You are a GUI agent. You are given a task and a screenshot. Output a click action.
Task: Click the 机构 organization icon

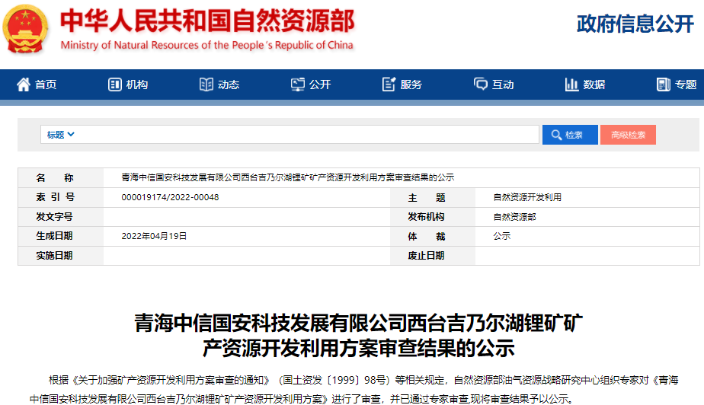[114, 85]
